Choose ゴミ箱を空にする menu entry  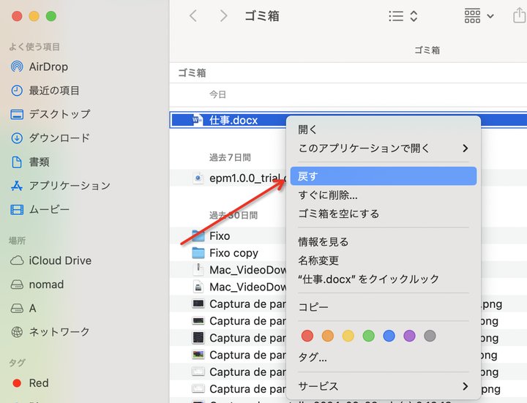pos(383,214)
